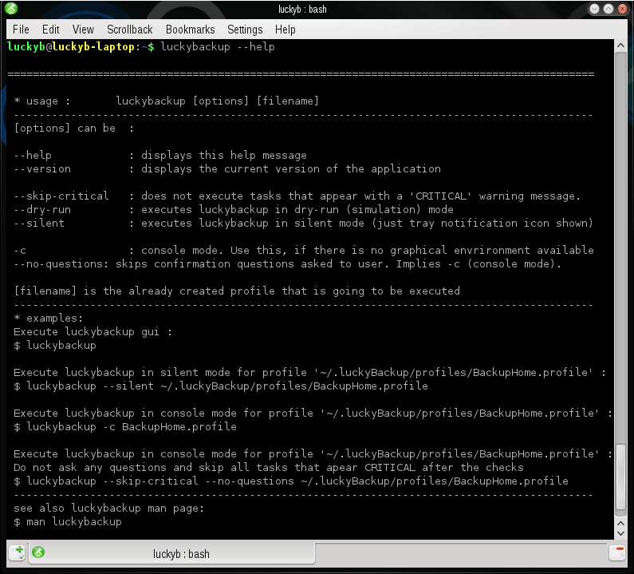This screenshot has width=634, height=574.
Task: Click '[filename] is the already created profile' line
Action: coord(237,291)
